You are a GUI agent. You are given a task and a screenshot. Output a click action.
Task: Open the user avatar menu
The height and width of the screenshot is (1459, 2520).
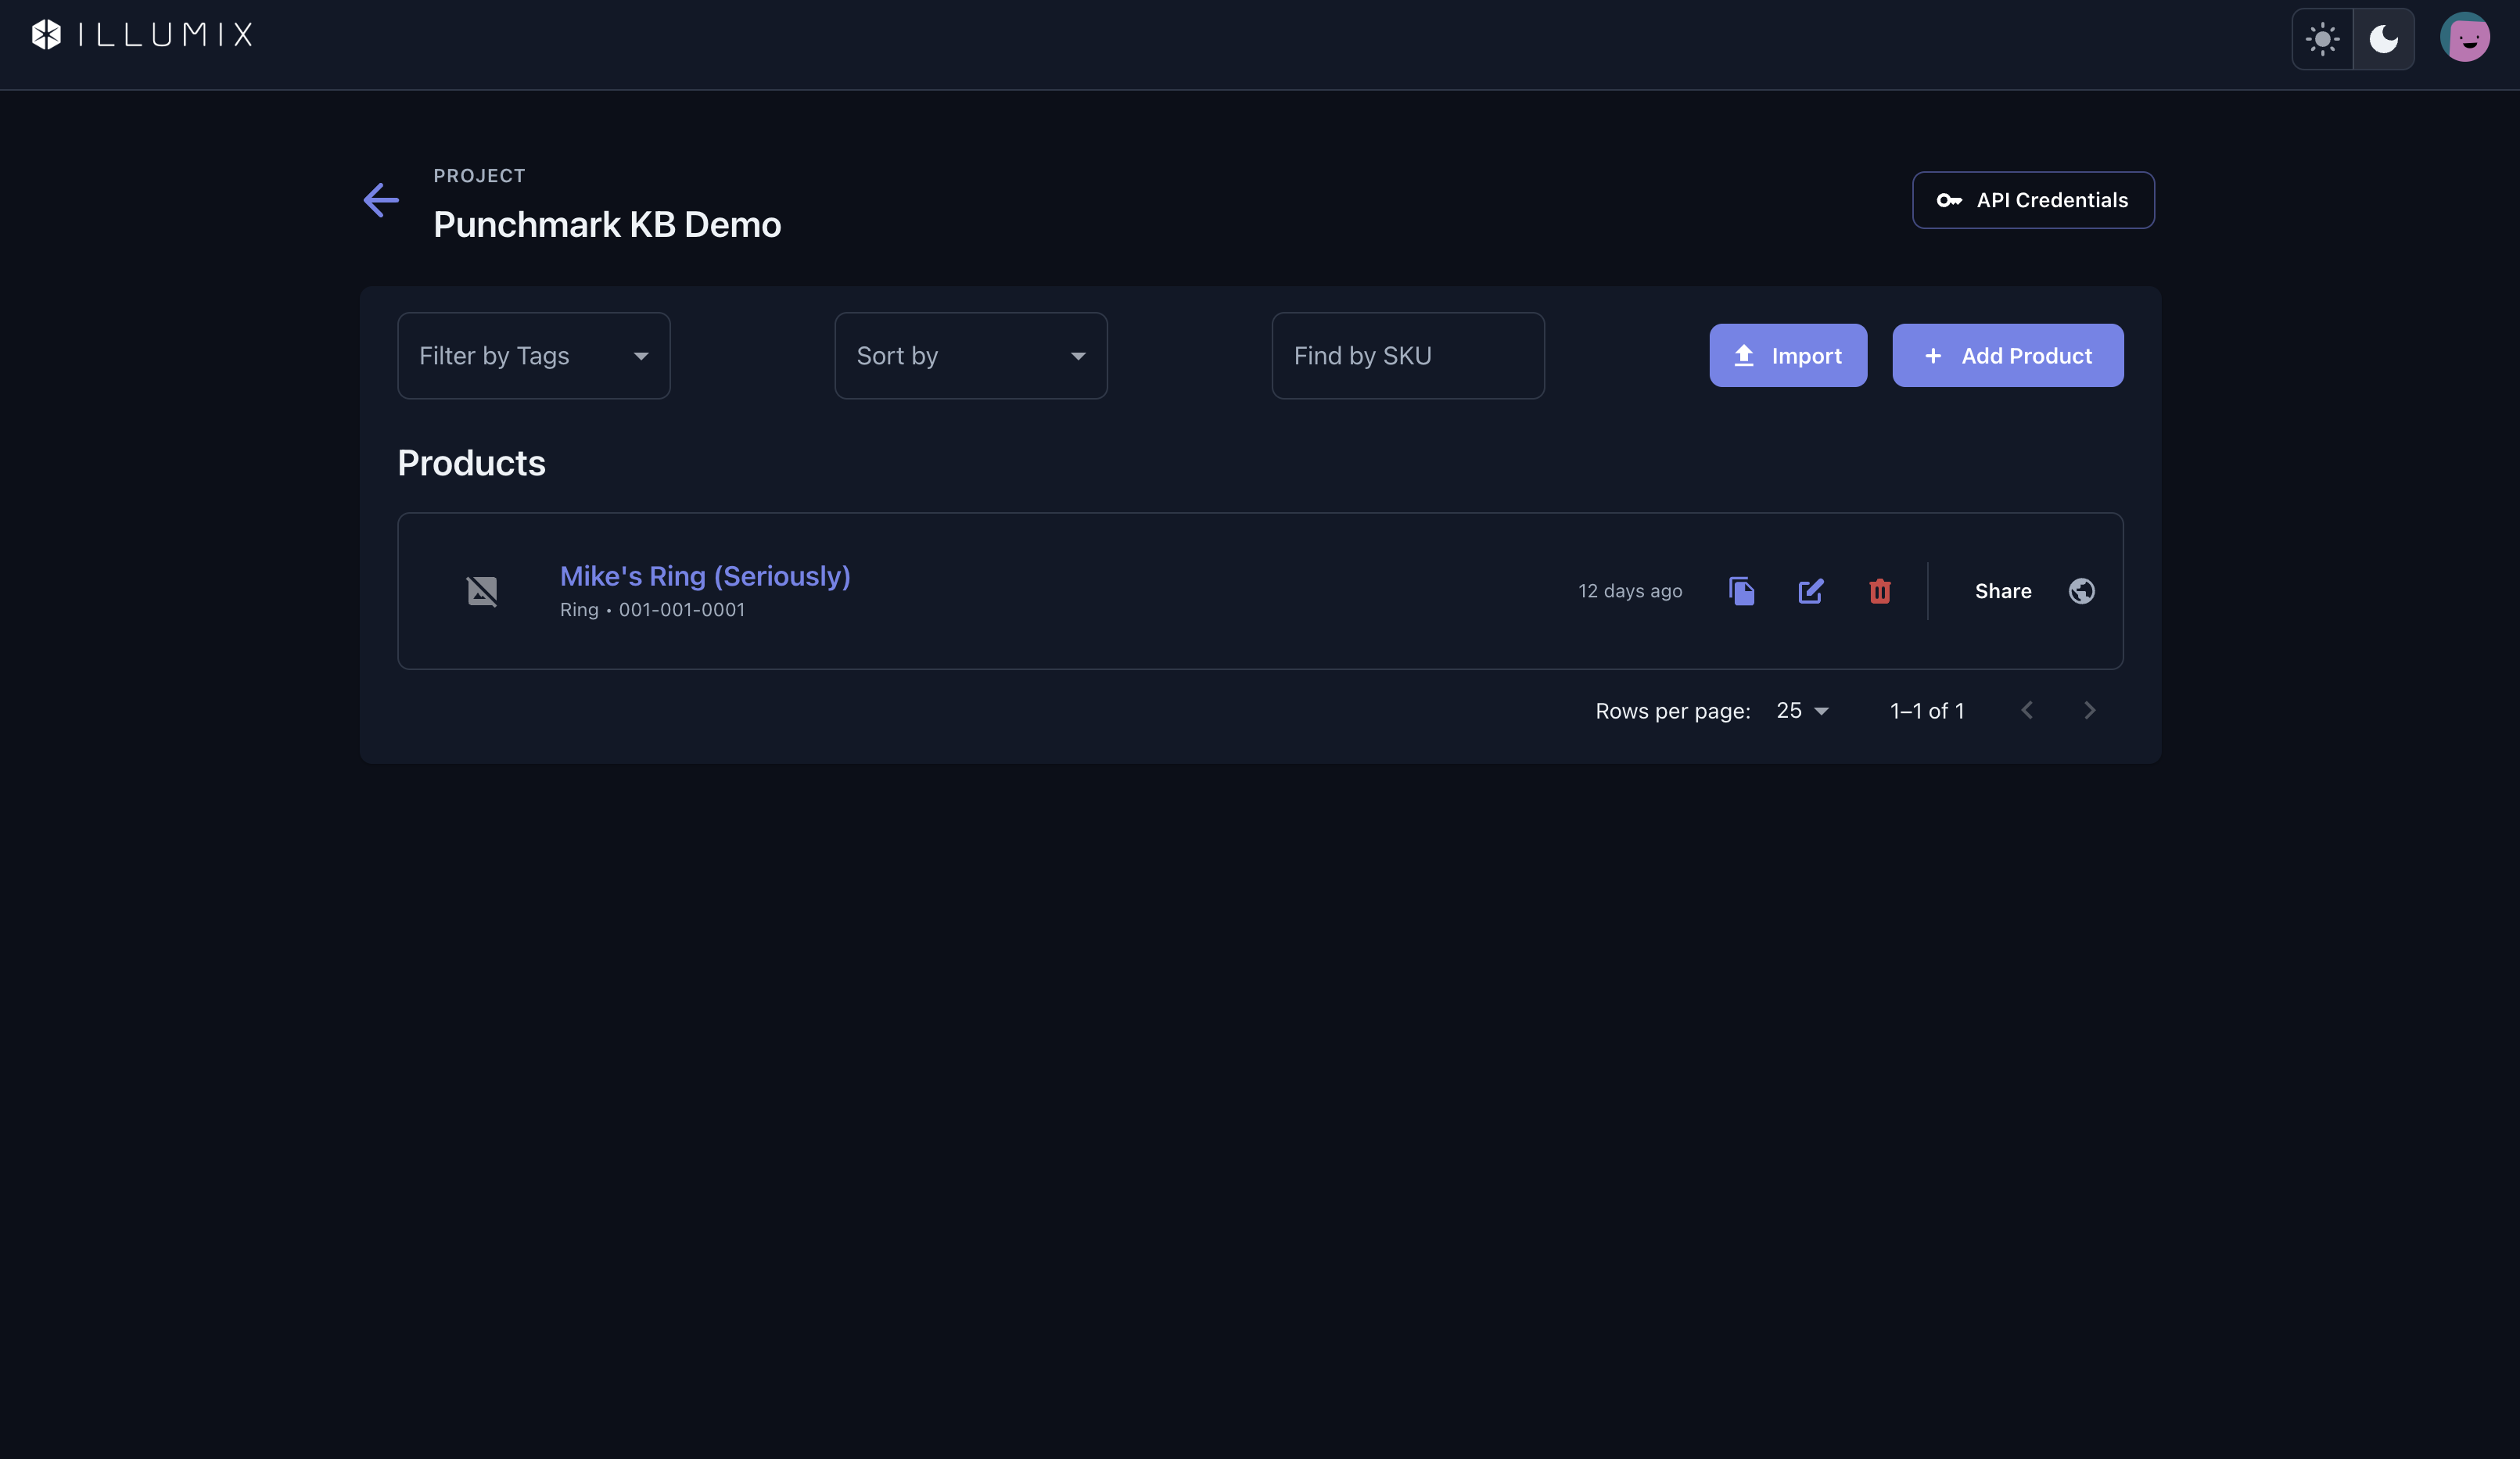[2464, 38]
